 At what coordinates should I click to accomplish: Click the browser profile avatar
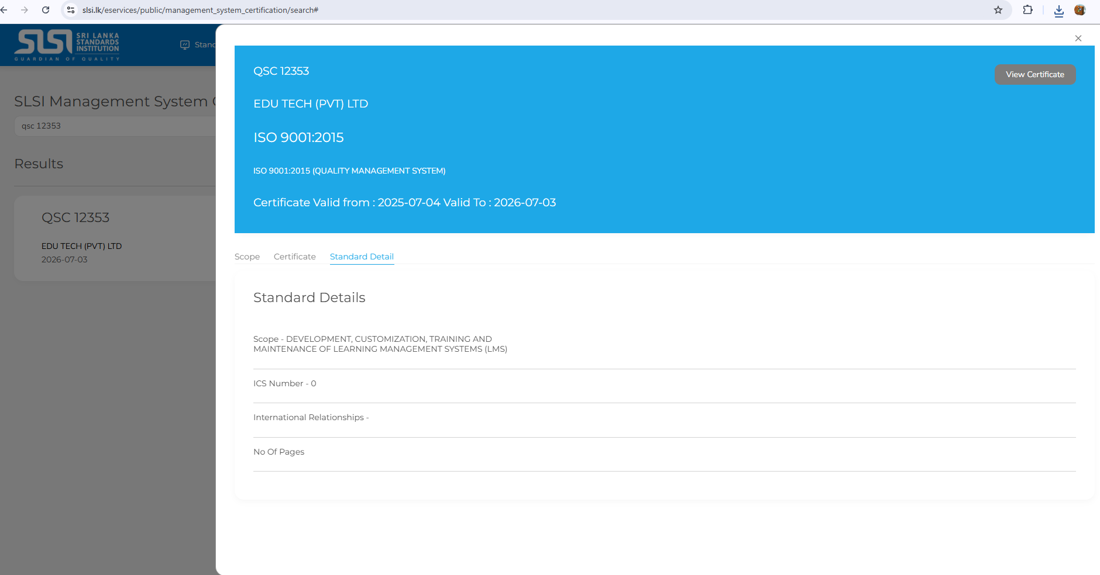click(1080, 10)
